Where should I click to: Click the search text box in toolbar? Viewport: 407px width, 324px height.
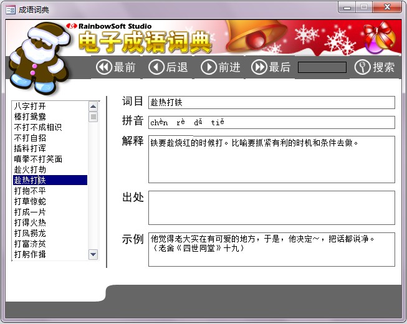[322, 67]
